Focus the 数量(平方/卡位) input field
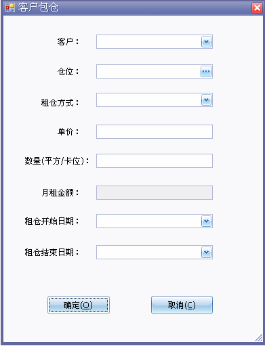 (x=155, y=161)
